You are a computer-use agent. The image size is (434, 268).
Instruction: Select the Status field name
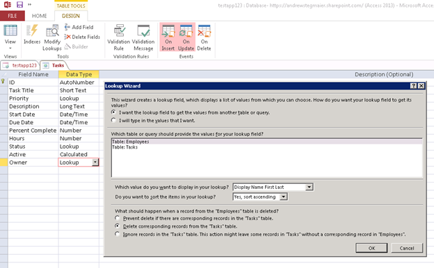(x=33, y=146)
